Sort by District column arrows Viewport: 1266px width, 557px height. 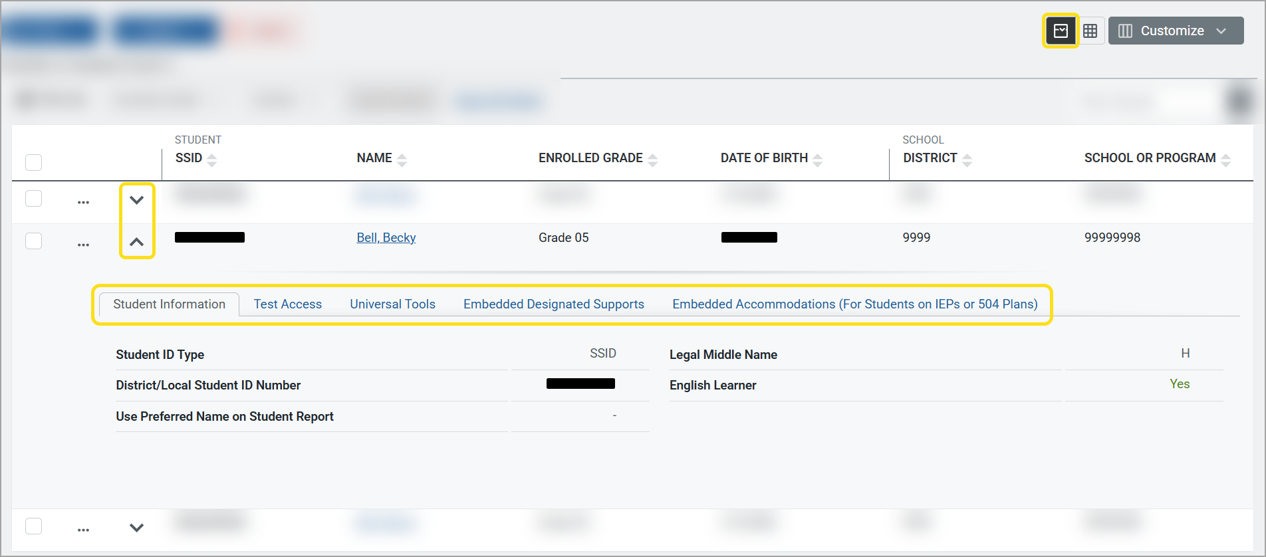click(x=967, y=160)
